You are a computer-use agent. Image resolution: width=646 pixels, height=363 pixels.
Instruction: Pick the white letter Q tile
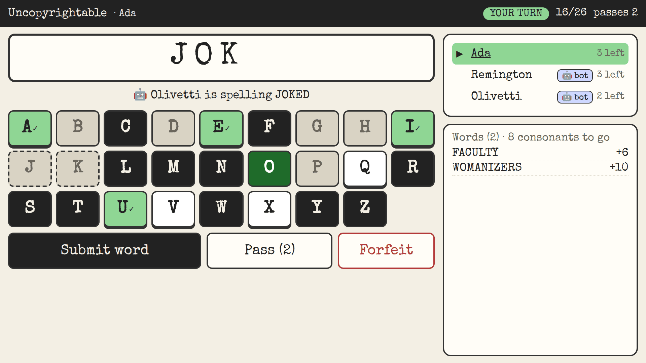coord(365,169)
